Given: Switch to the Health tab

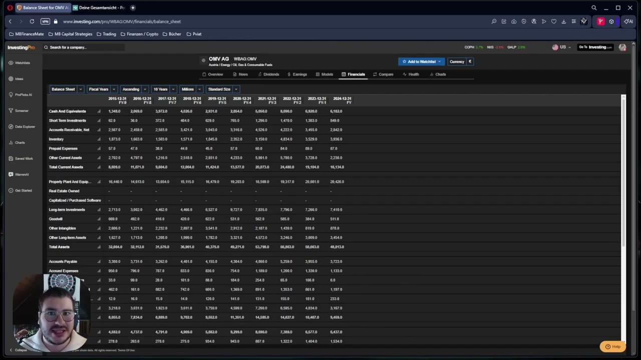Looking at the screenshot, I should pyautogui.click(x=411, y=74).
